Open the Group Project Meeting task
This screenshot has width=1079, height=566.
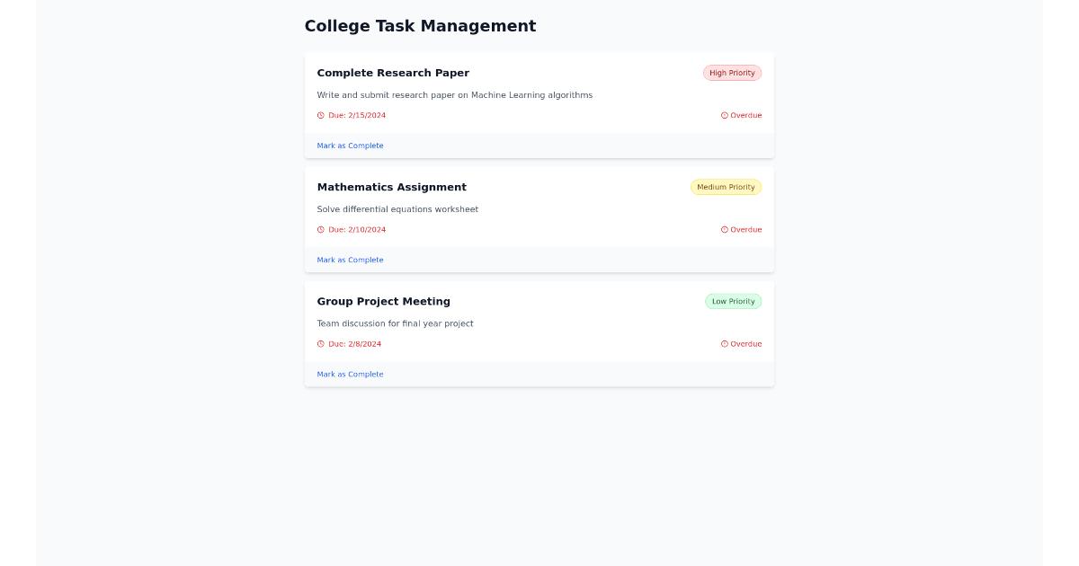tap(384, 301)
